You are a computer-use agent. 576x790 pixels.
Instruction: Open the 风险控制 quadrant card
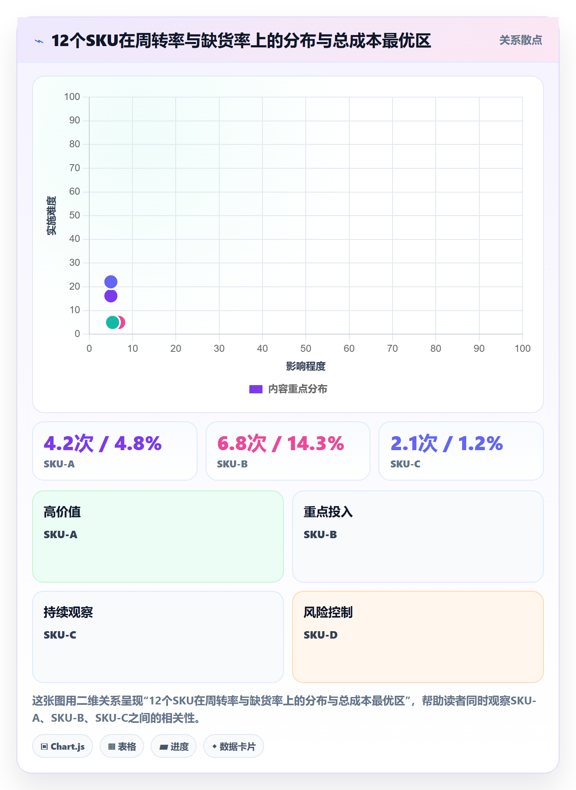418,637
